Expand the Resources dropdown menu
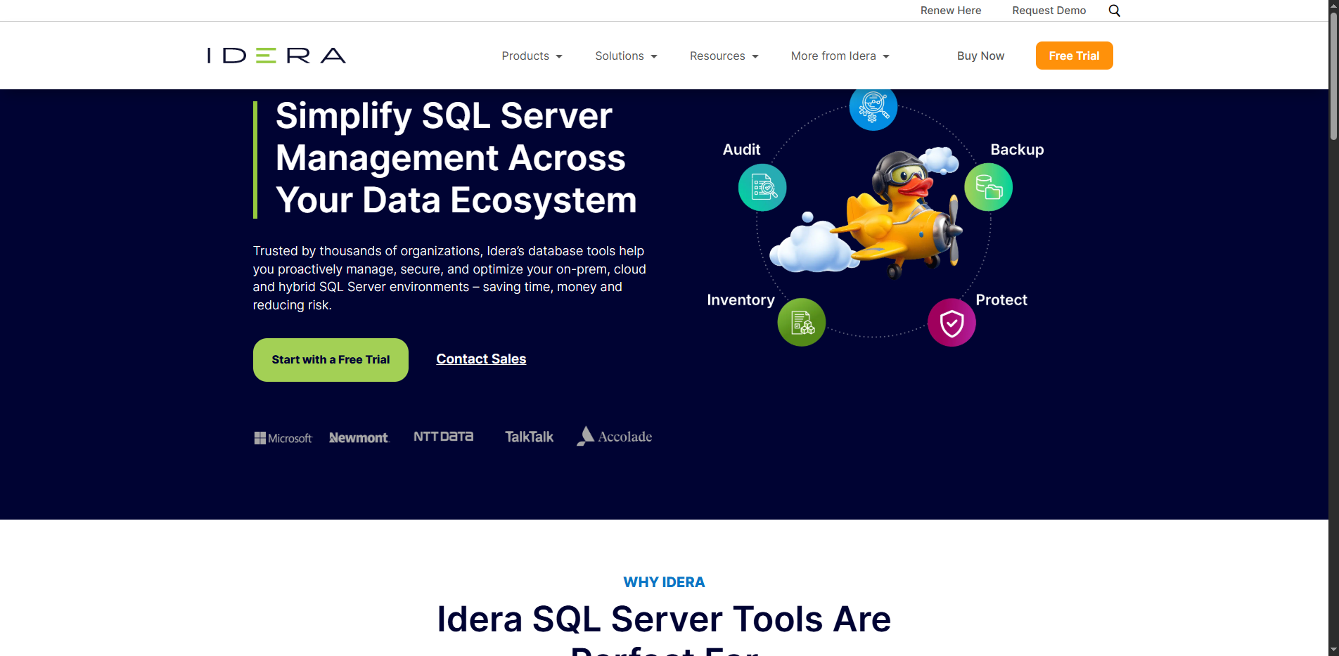 pyautogui.click(x=724, y=56)
